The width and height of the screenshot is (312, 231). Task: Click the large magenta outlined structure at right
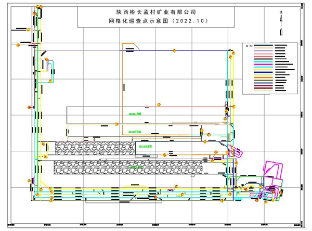273,170
